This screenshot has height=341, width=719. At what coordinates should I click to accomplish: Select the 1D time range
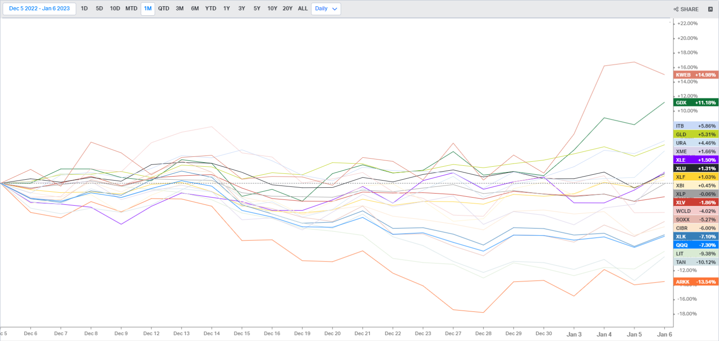(84, 9)
